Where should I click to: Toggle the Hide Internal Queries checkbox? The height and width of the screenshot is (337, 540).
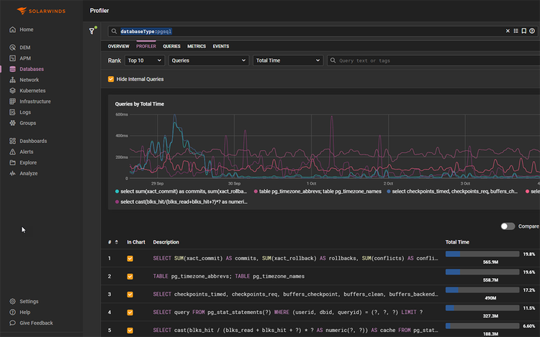(x=111, y=79)
